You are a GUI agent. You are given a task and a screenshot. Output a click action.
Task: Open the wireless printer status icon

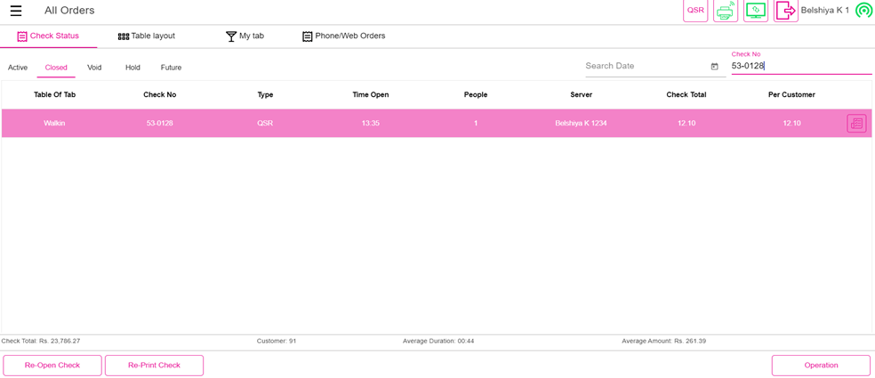[726, 11]
